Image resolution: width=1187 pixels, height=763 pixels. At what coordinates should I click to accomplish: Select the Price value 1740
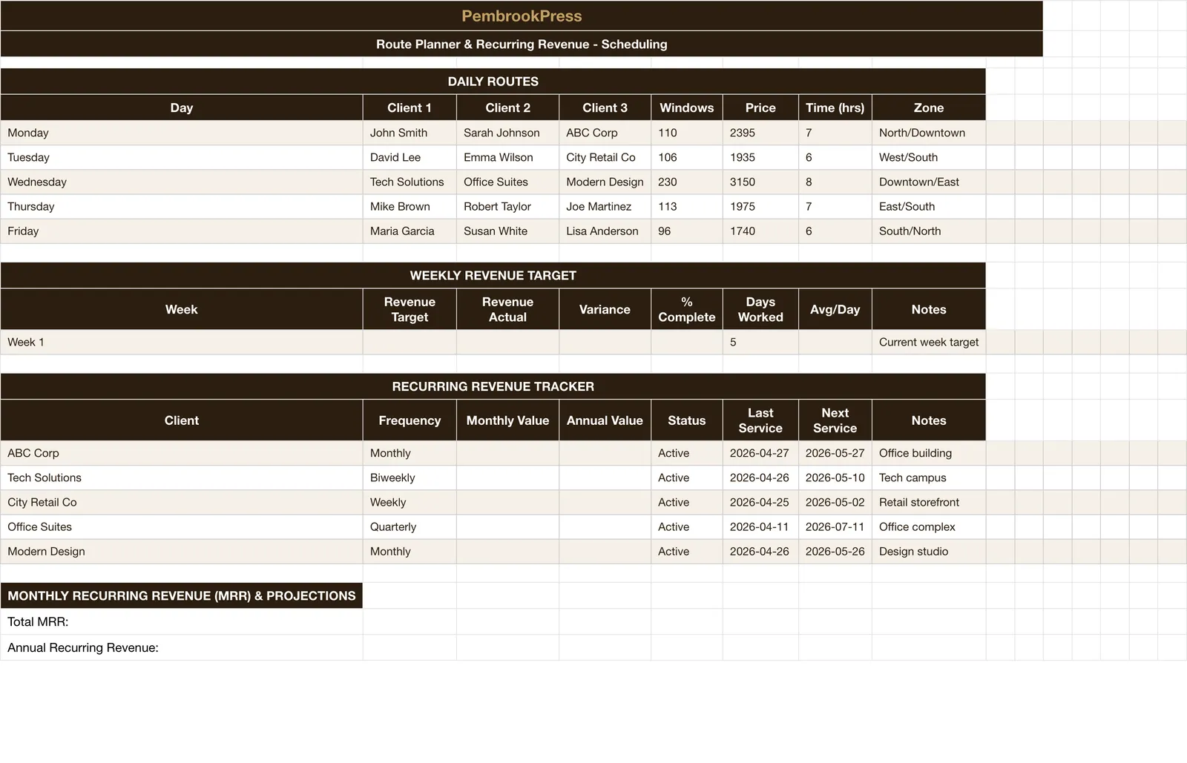(x=760, y=231)
